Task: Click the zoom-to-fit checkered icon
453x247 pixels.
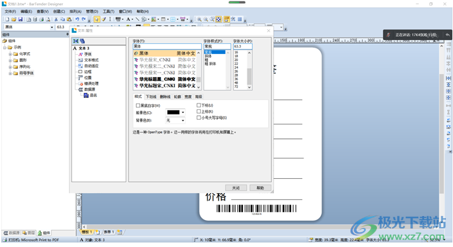Action: [218, 19]
